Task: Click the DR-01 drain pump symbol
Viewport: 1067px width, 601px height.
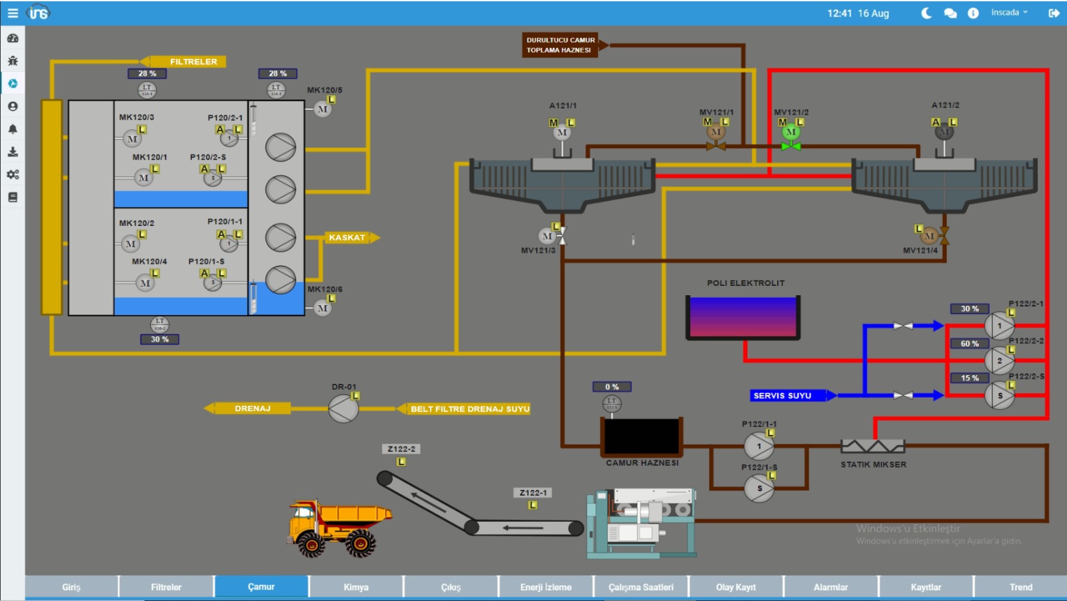Action: coord(343,408)
